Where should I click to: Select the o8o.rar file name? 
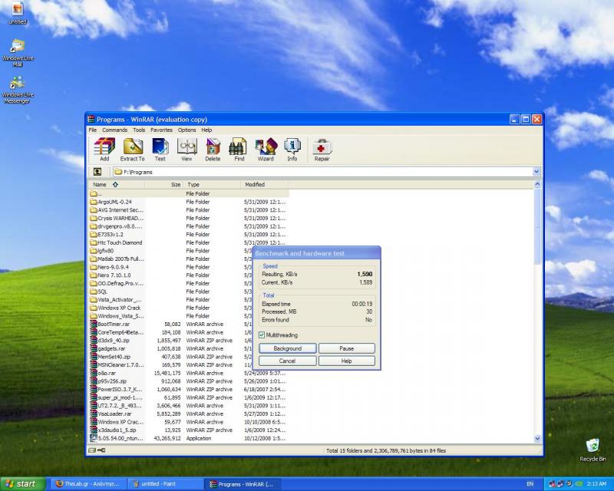[x=107, y=373]
